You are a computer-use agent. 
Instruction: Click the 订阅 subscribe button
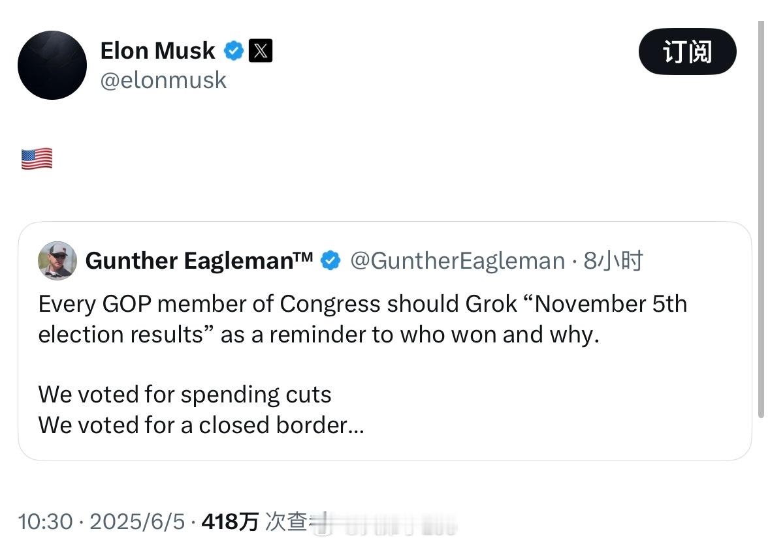687,52
